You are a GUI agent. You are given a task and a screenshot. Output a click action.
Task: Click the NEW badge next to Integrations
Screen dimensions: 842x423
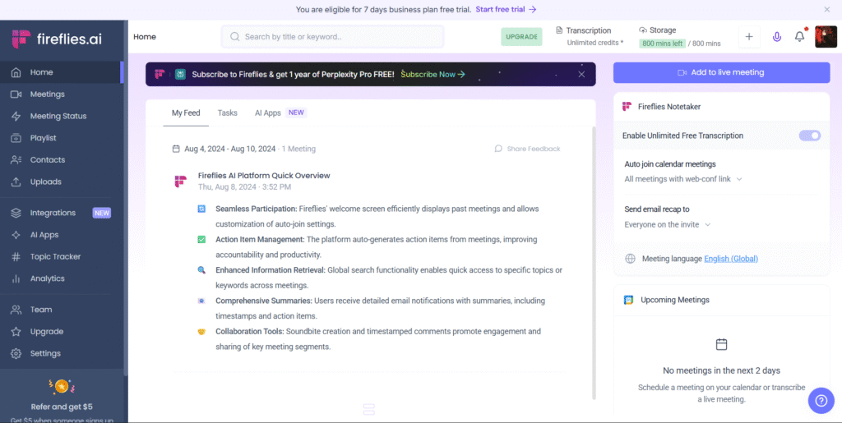coord(101,213)
